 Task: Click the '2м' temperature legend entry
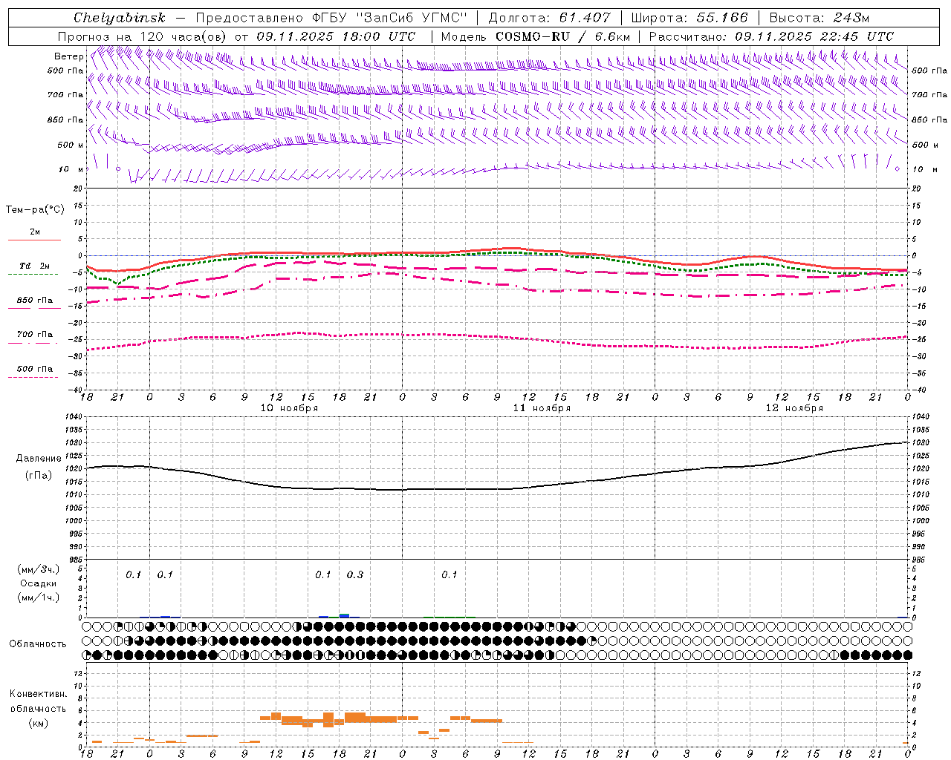click(x=35, y=232)
